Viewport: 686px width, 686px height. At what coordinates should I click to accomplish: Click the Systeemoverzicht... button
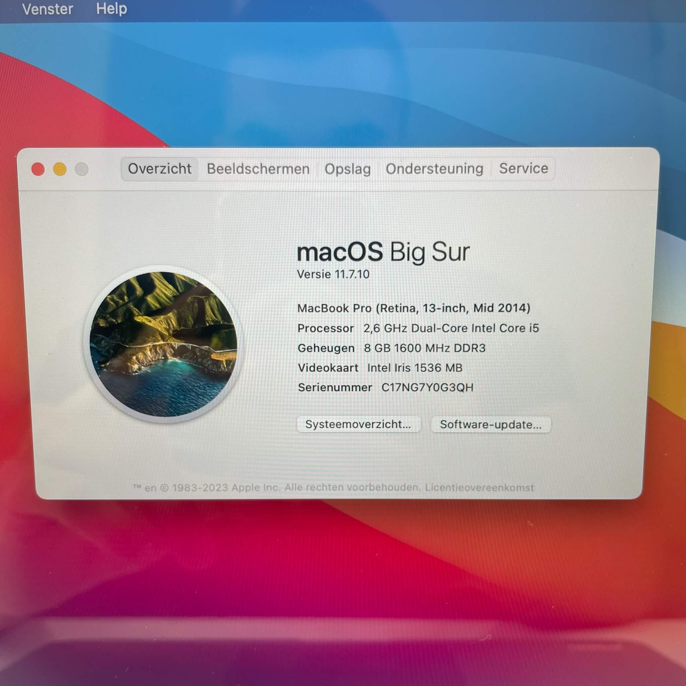click(x=358, y=424)
